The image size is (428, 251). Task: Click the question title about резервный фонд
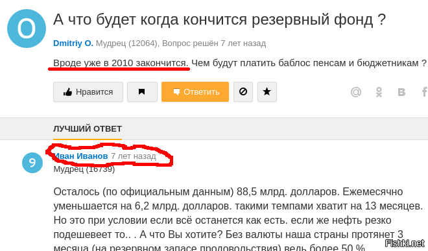[x=219, y=19]
